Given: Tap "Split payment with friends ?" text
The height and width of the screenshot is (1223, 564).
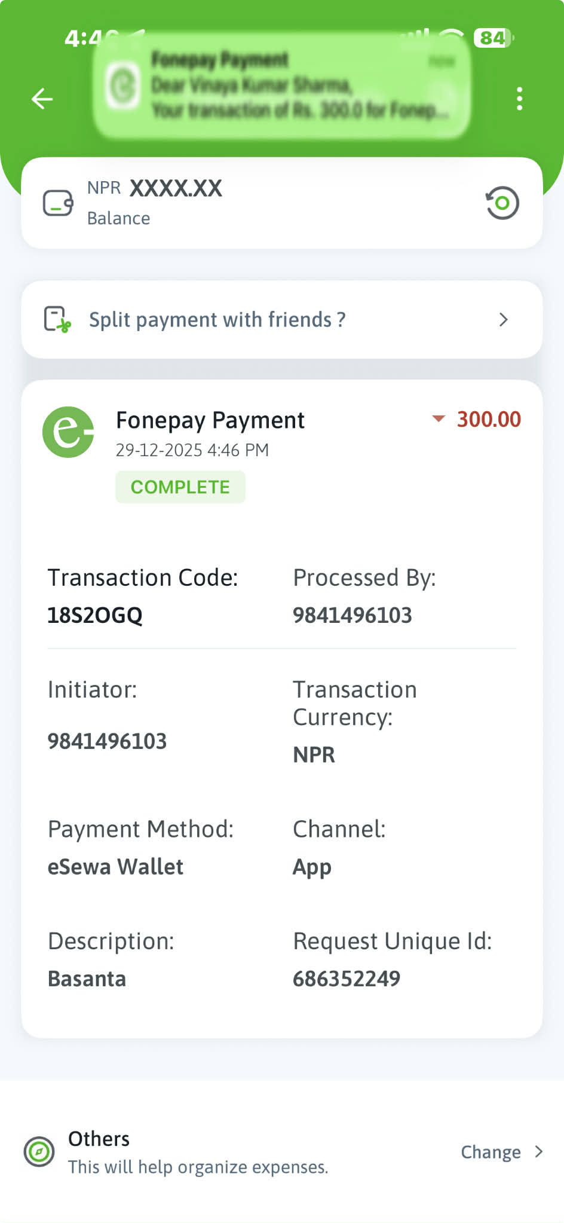Looking at the screenshot, I should click(217, 320).
